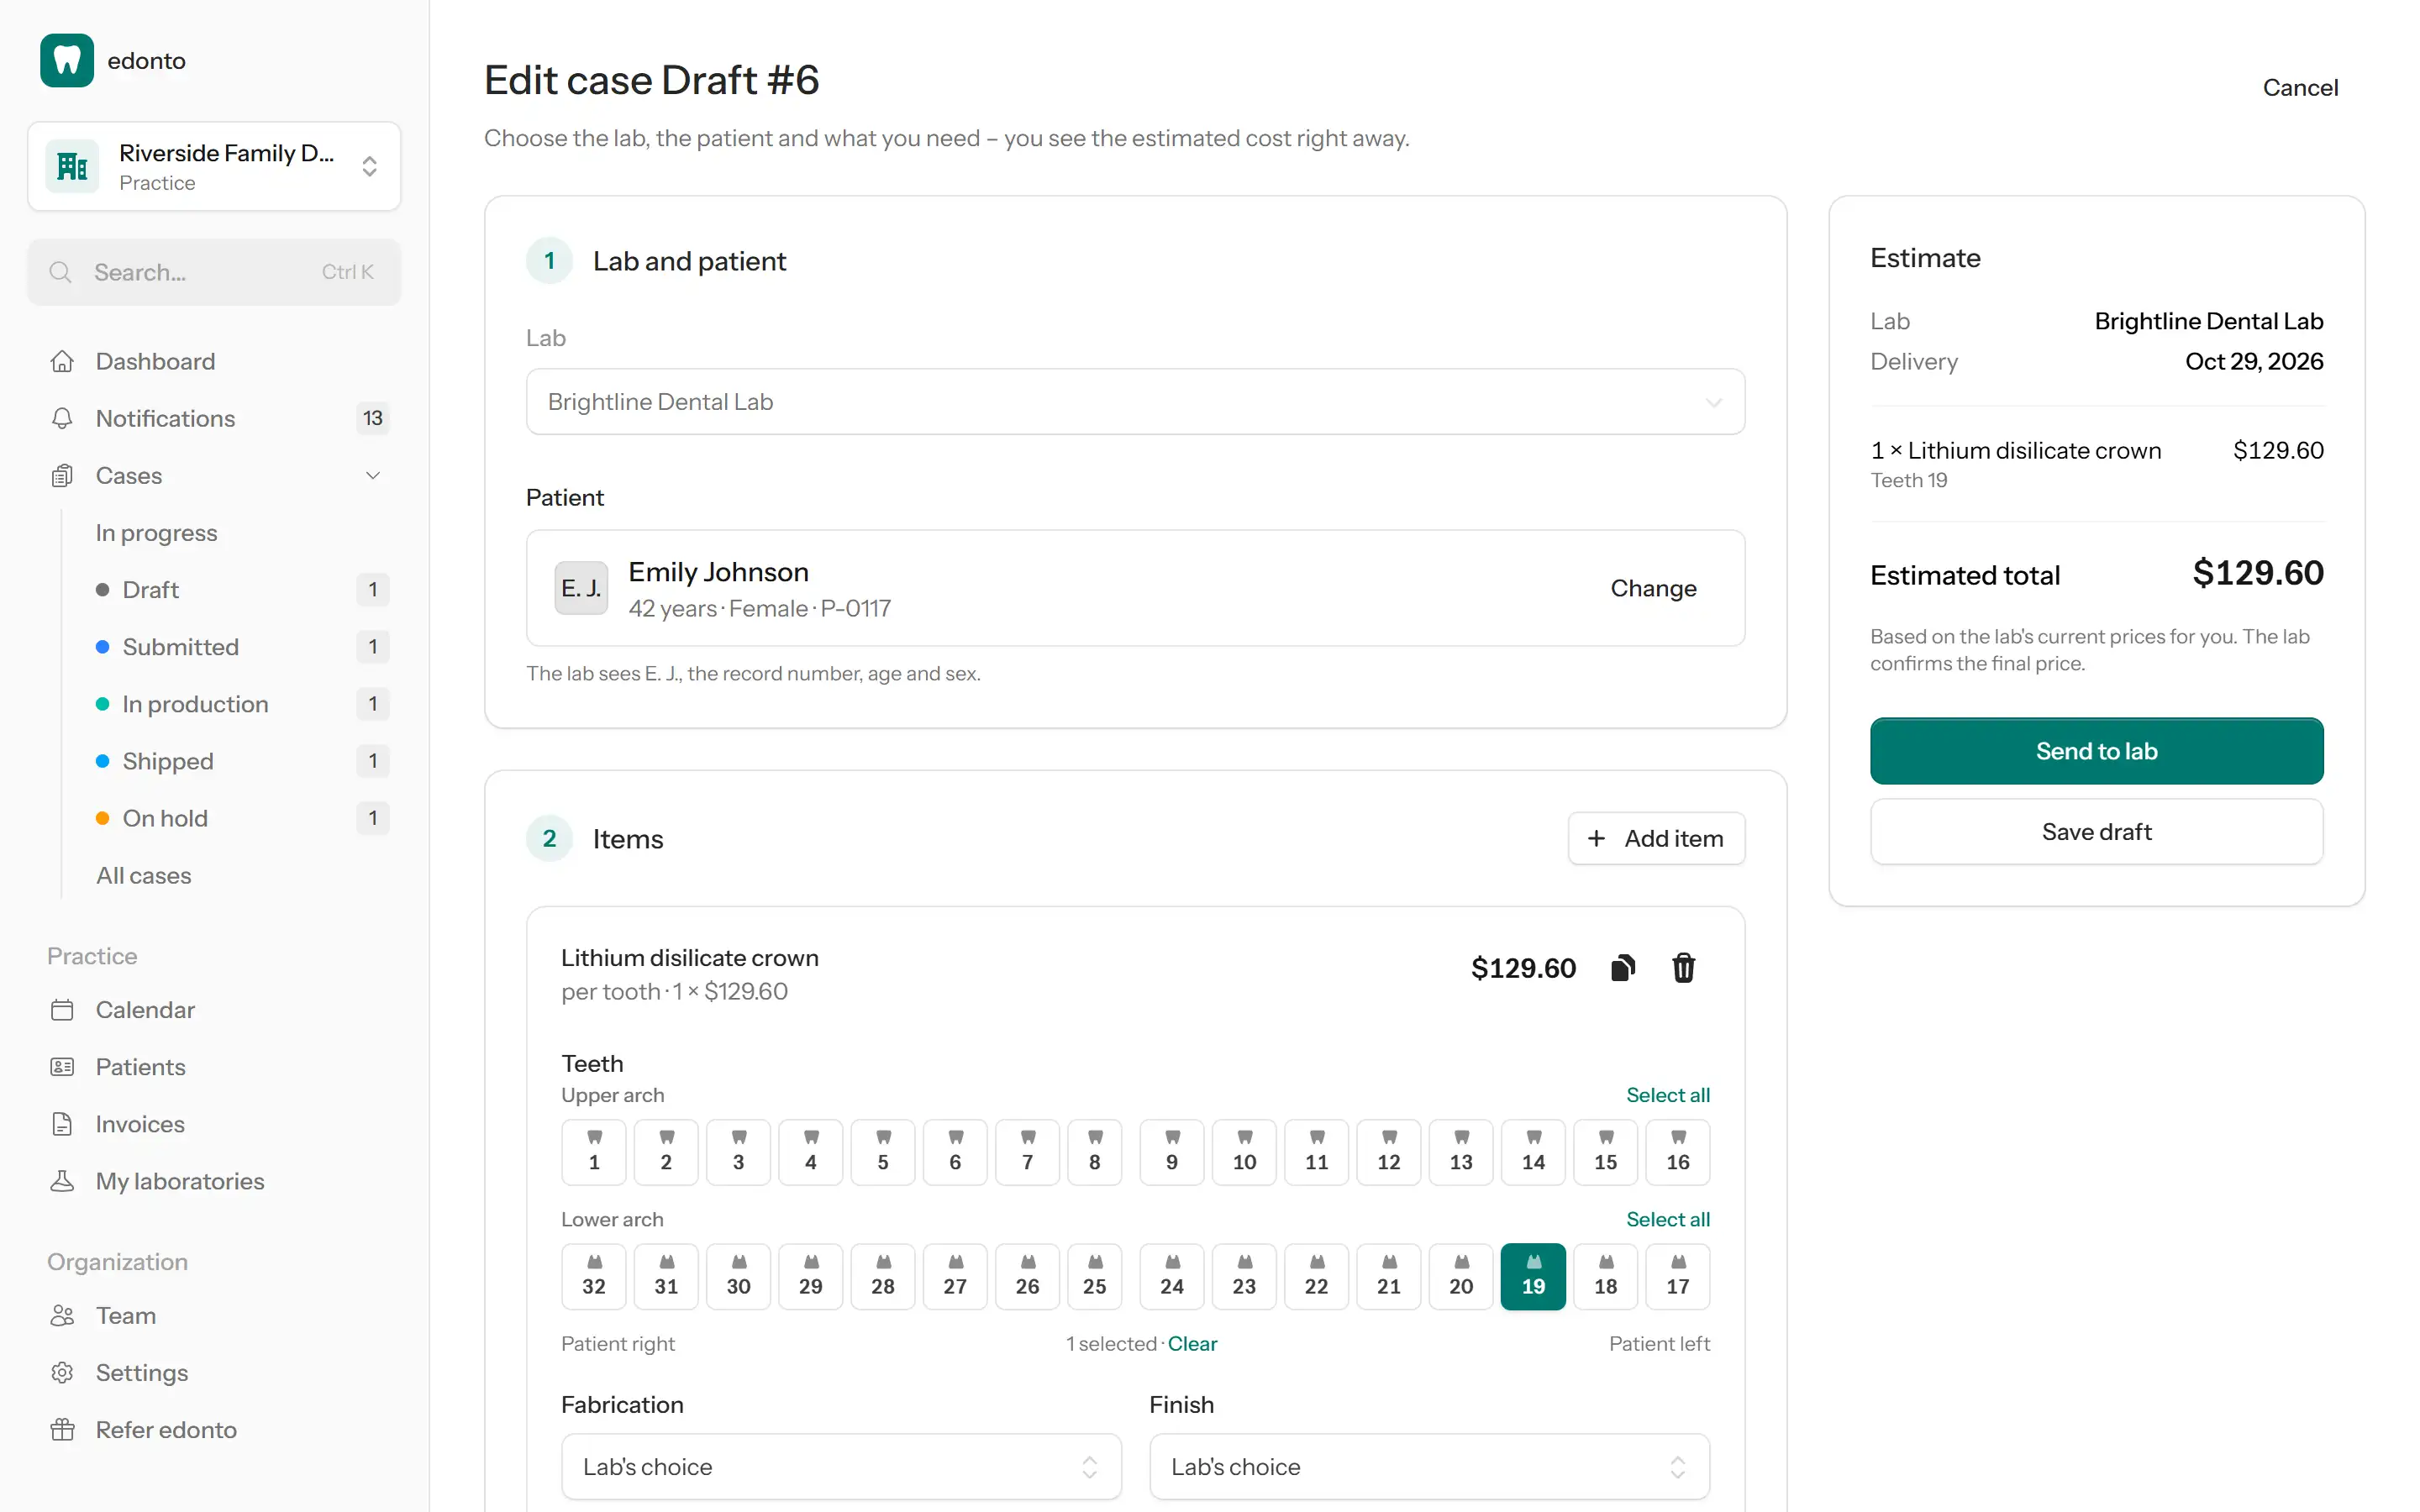Select lower tooth 18
The height and width of the screenshot is (1512, 2420).
[x=1605, y=1276]
